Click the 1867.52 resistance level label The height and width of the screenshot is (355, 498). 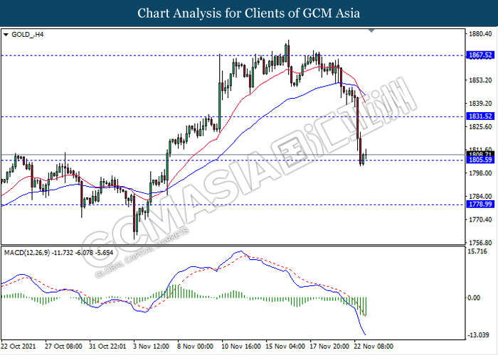(480, 55)
